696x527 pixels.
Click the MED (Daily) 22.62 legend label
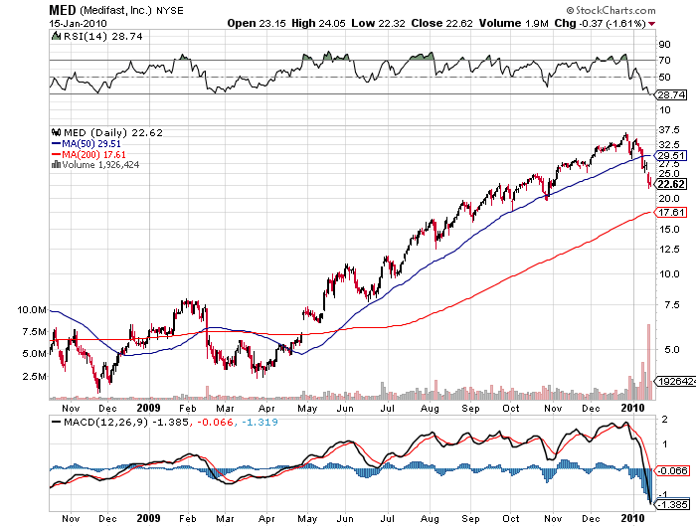[x=113, y=133]
